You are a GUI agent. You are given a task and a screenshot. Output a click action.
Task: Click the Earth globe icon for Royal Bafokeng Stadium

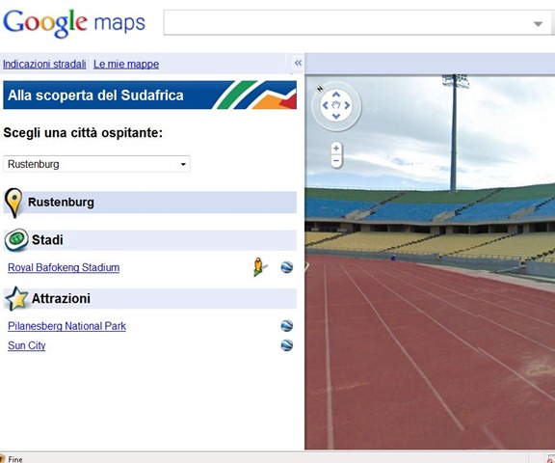coord(287,267)
